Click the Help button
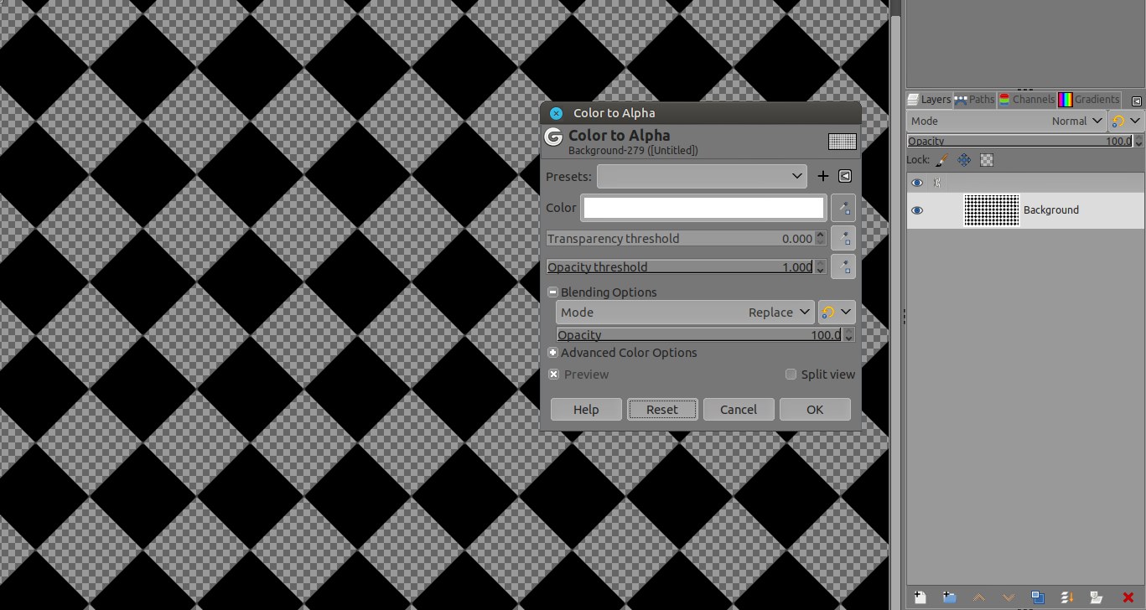 click(x=586, y=409)
